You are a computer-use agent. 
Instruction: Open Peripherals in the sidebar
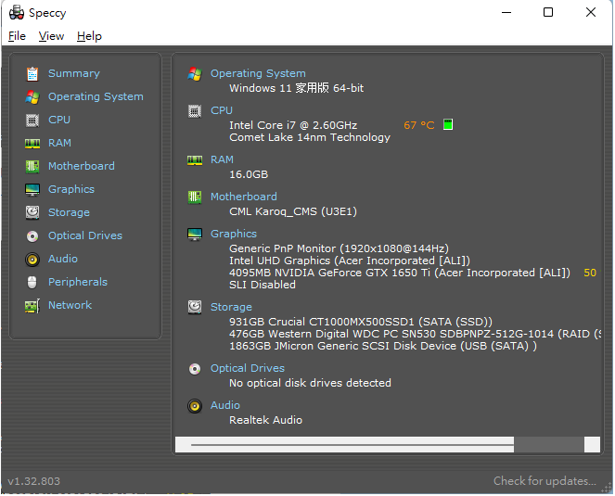[x=78, y=282]
